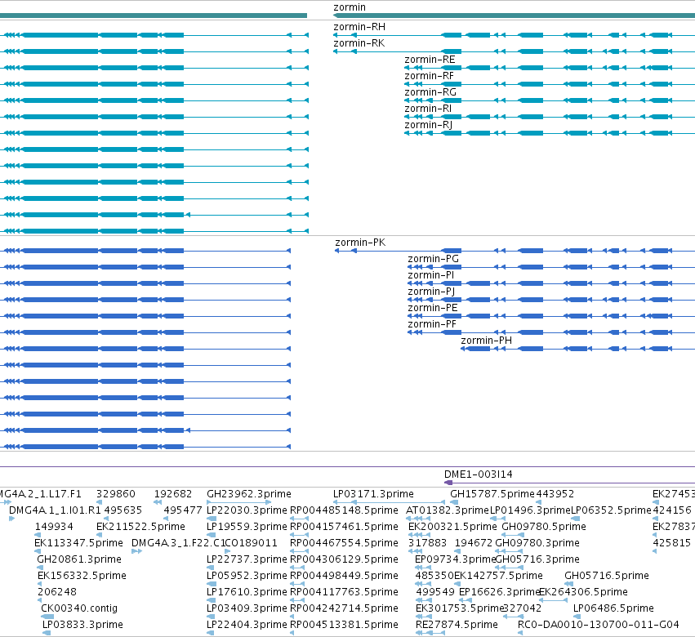Select the GH09780.3prime EST label
This screenshot has width=695, height=637.
tap(537, 543)
